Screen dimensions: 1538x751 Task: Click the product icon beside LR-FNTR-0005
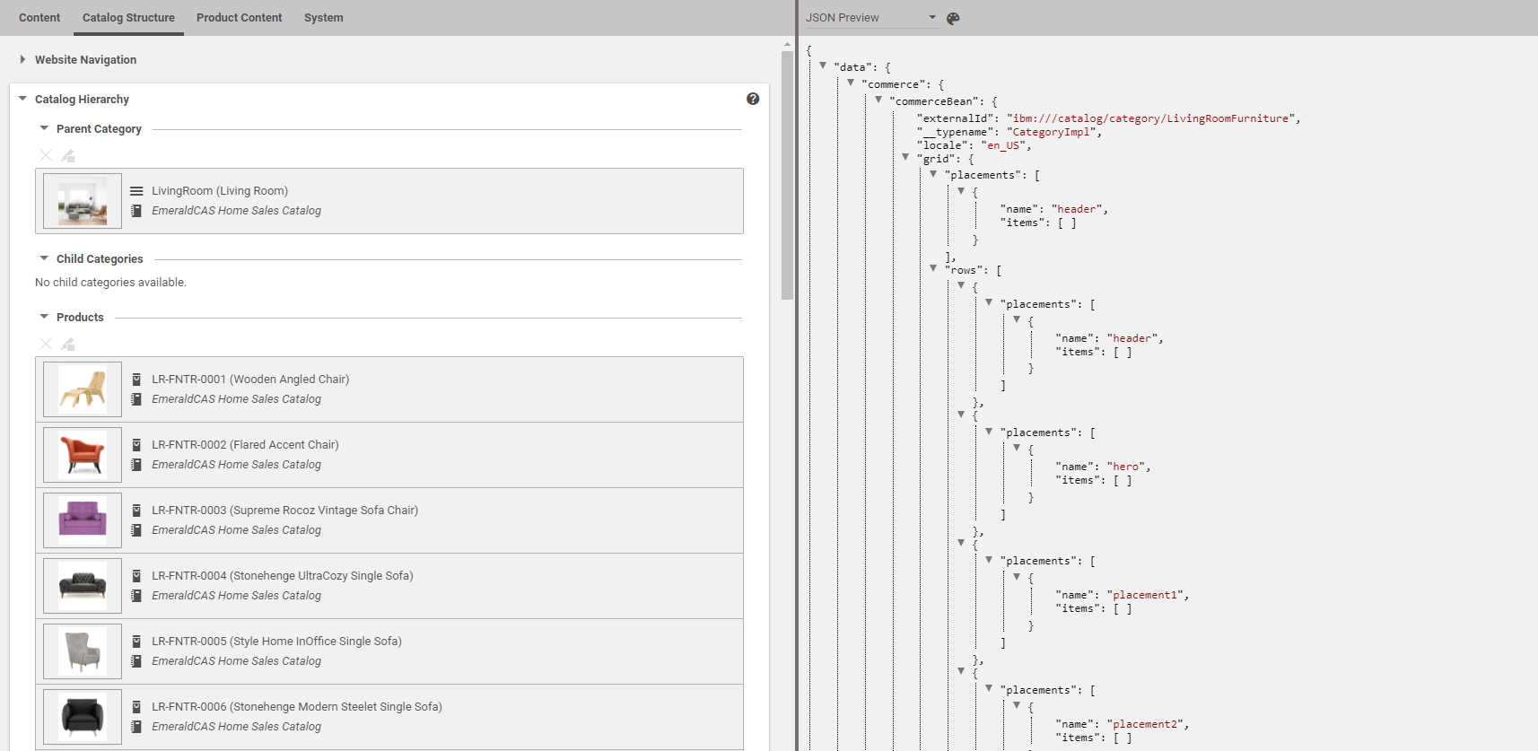(x=136, y=642)
